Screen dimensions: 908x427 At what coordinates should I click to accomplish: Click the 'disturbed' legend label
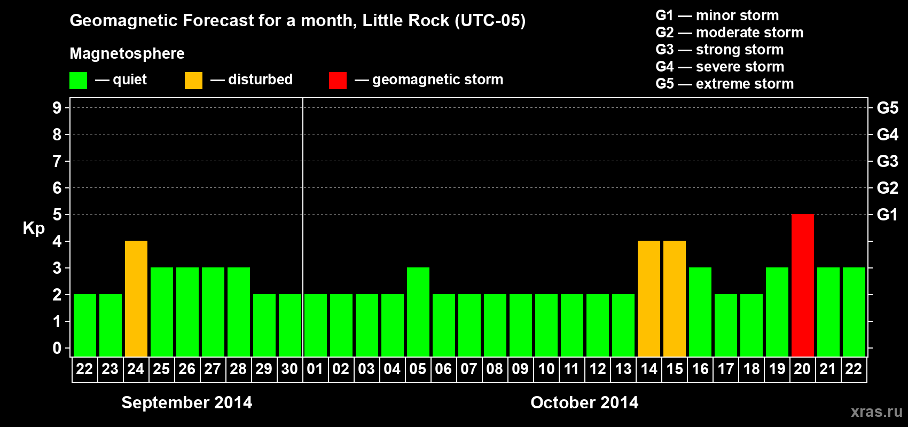coord(260,80)
